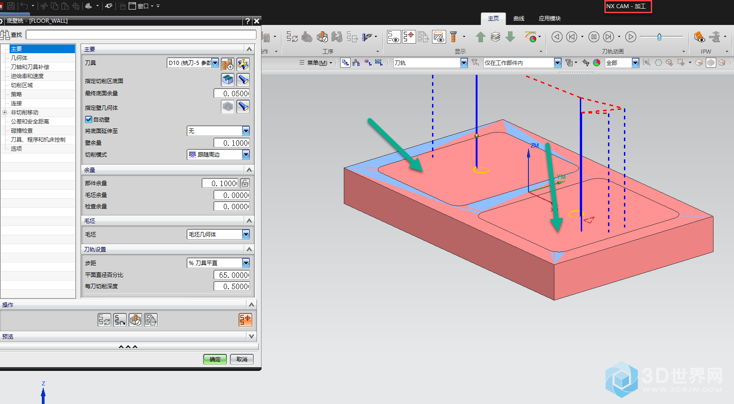Image resolution: width=734 pixels, height=404 pixels.
Task: Click the List tool path icon in 操作
Action: coord(151,320)
